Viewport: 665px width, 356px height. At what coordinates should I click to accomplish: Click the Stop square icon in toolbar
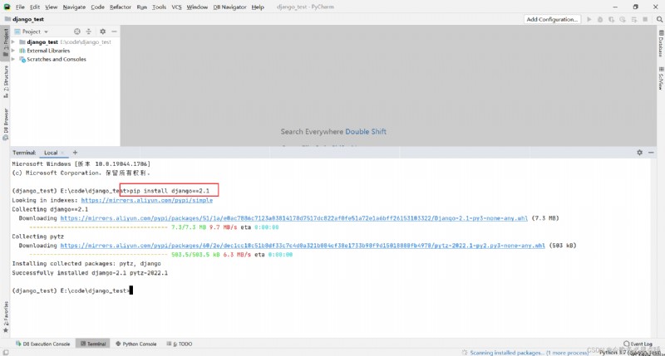coord(645,19)
